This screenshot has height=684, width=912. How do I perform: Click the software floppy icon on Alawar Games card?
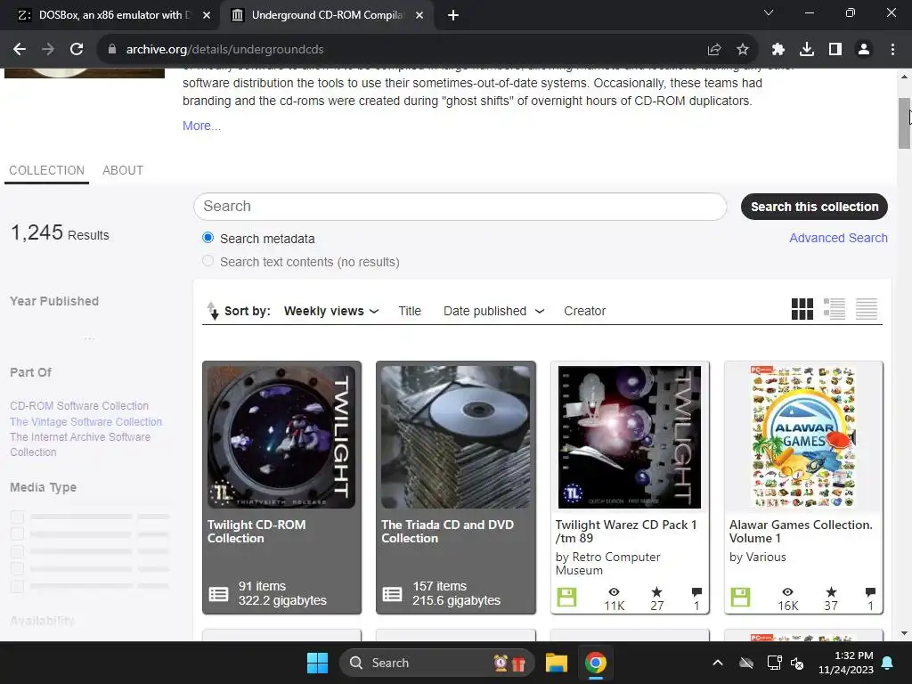740,598
